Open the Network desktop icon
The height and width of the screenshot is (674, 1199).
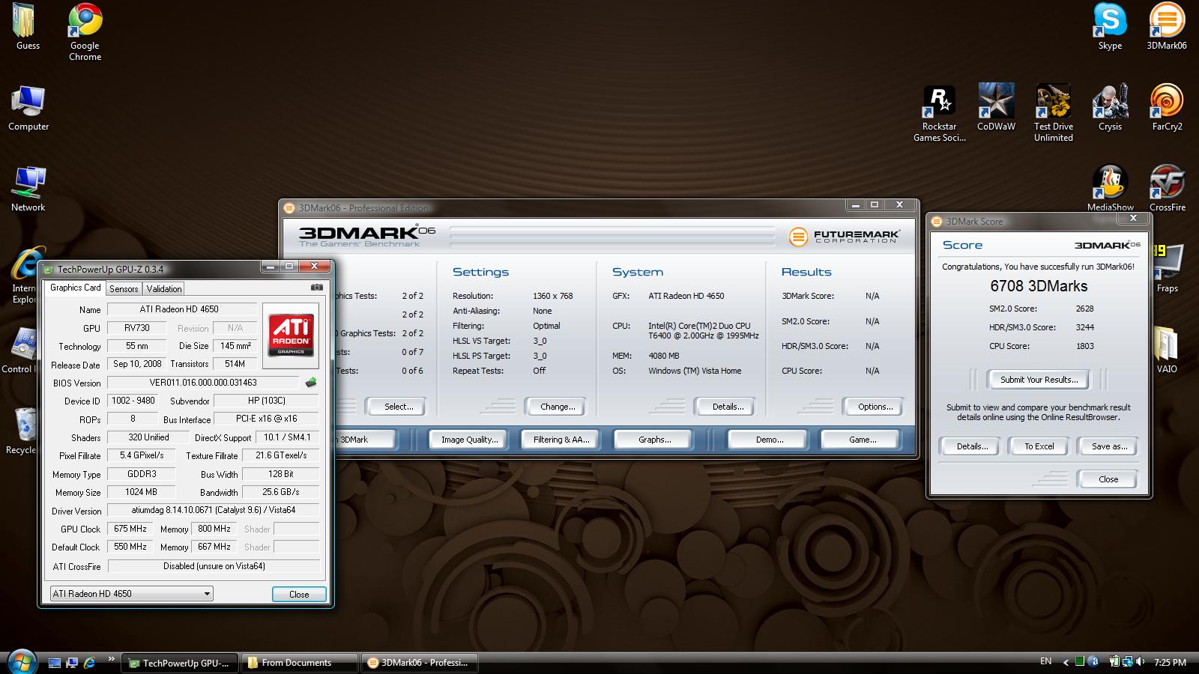click(x=28, y=189)
